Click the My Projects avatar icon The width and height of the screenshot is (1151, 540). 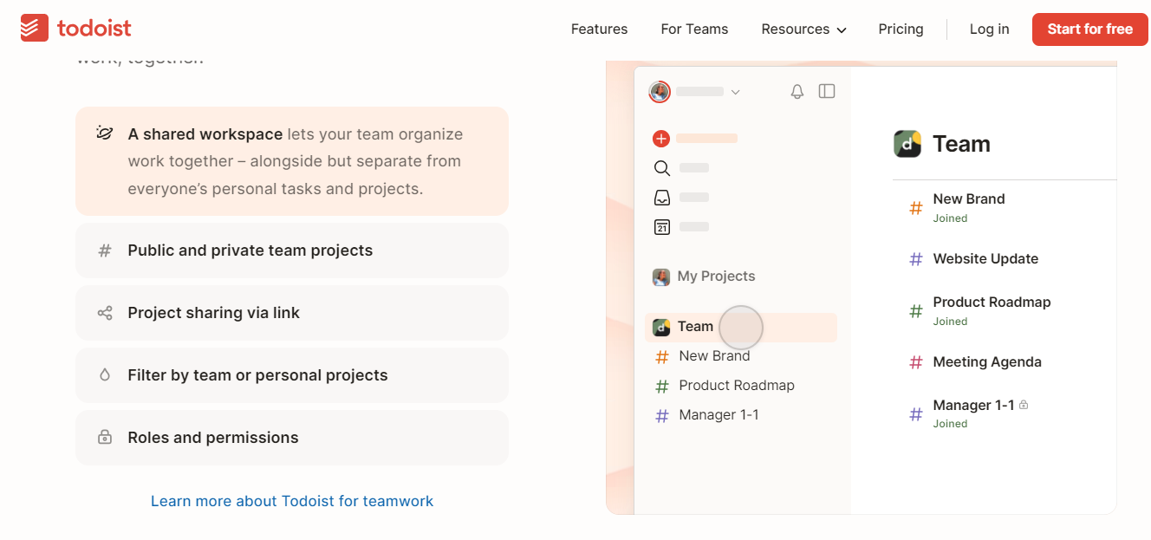pos(661,277)
